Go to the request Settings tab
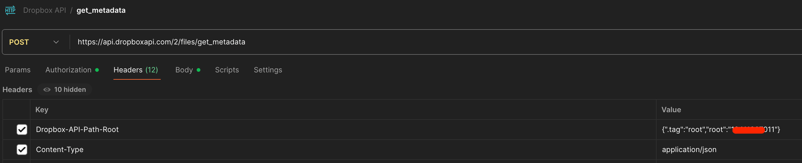The image size is (802, 163). 268,70
